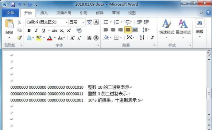Screen dimensions: 212x130
Task: Click the Clear Formatting icon
Action: pos(79,31)
